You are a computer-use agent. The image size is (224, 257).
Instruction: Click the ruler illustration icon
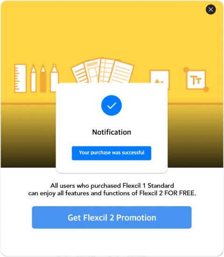[21, 79]
